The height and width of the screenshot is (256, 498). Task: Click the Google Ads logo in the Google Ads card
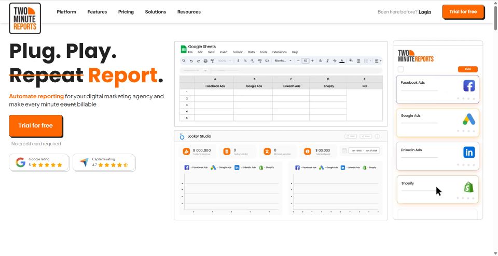(469, 119)
